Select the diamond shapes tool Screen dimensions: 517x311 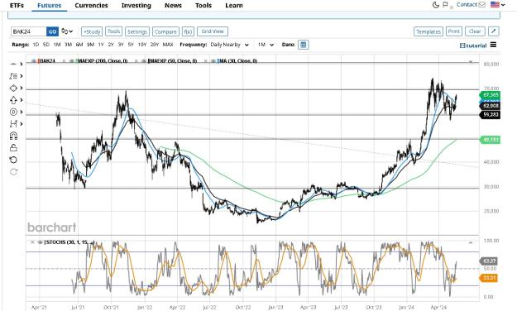[x=13, y=88]
